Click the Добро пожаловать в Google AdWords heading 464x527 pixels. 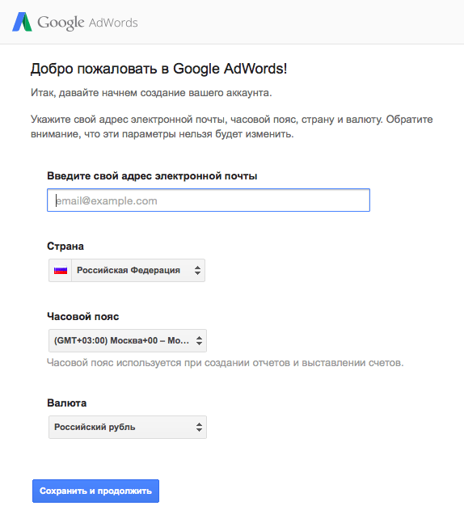pyautogui.click(x=158, y=69)
